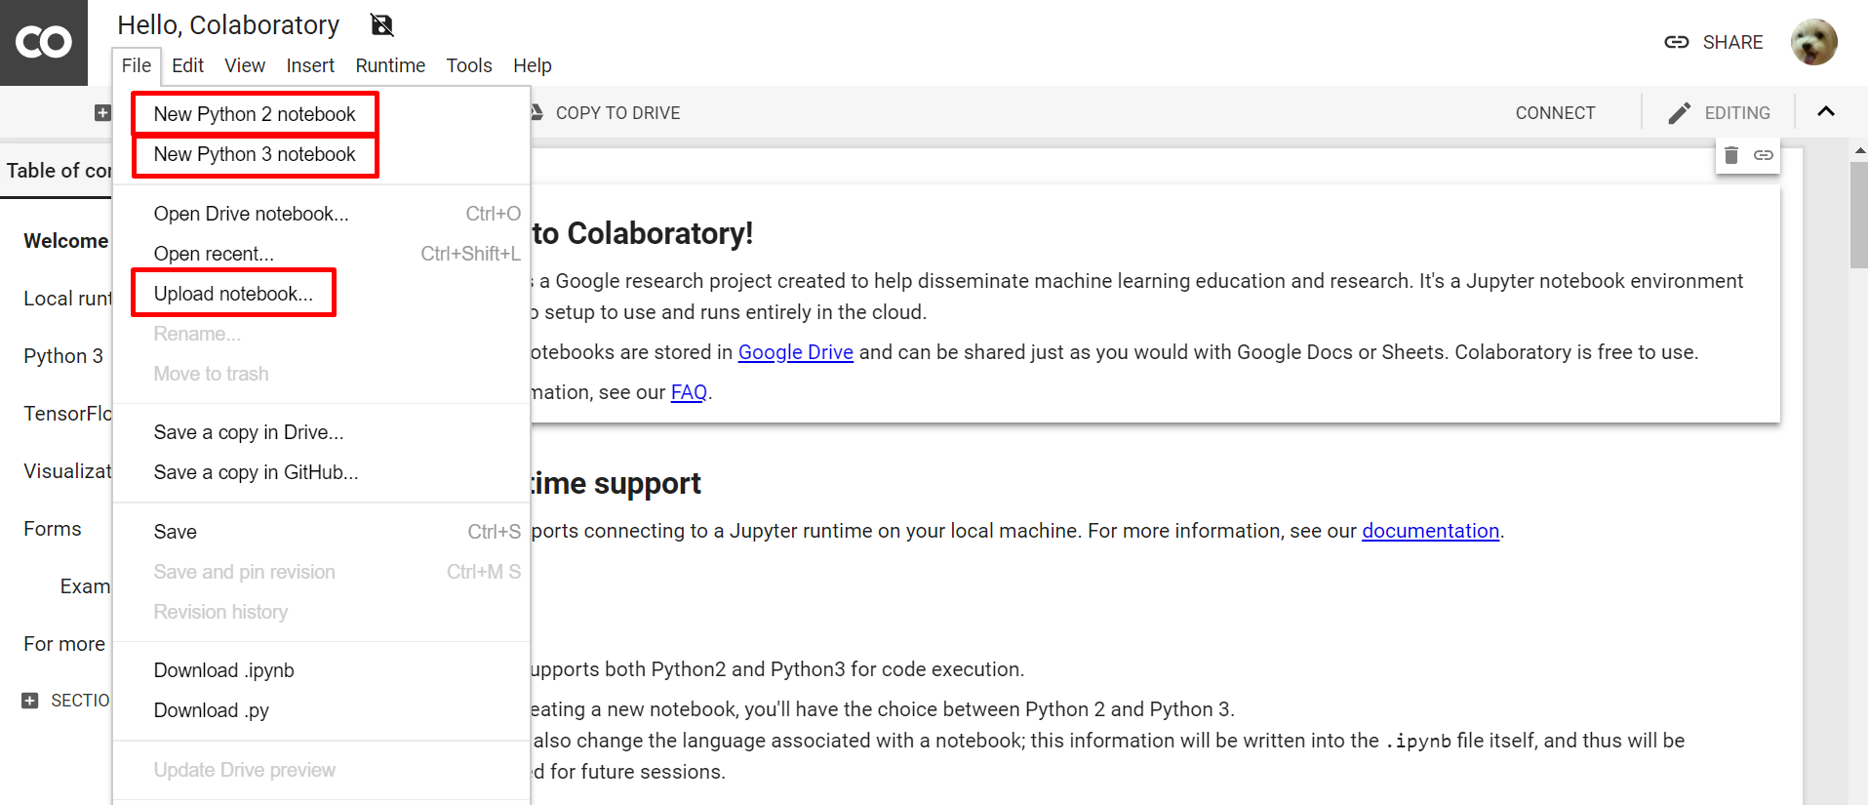The image size is (1868, 805).
Task: Open the CONNECT runtime button
Action: pyautogui.click(x=1555, y=113)
